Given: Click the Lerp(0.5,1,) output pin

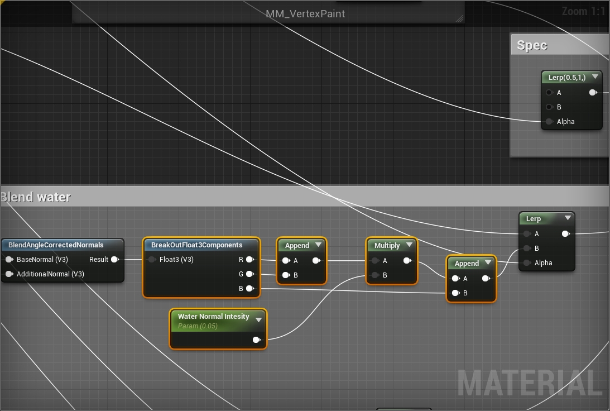Looking at the screenshot, I should 593,93.
